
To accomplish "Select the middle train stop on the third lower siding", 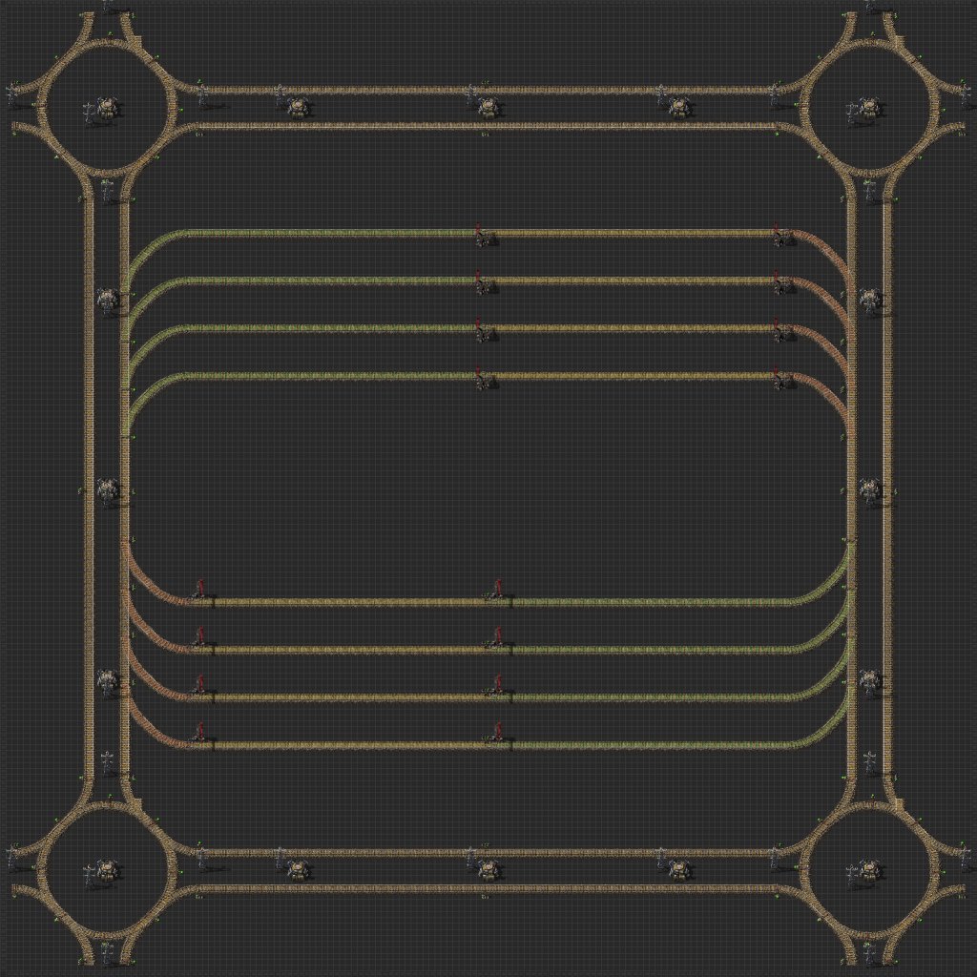I will click(x=497, y=685).
